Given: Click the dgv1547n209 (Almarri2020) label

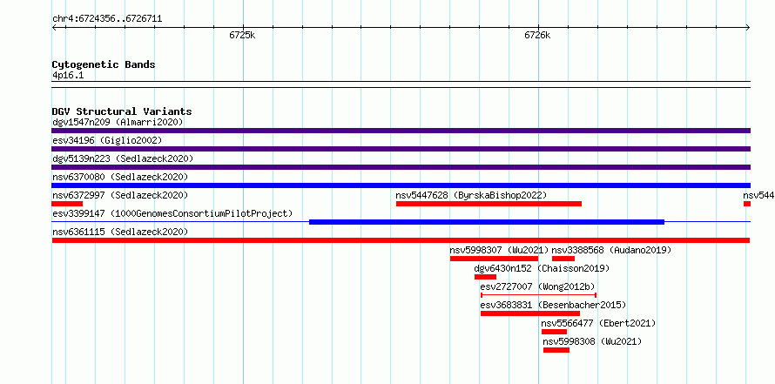Looking at the screenshot, I should [x=118, y=122].
